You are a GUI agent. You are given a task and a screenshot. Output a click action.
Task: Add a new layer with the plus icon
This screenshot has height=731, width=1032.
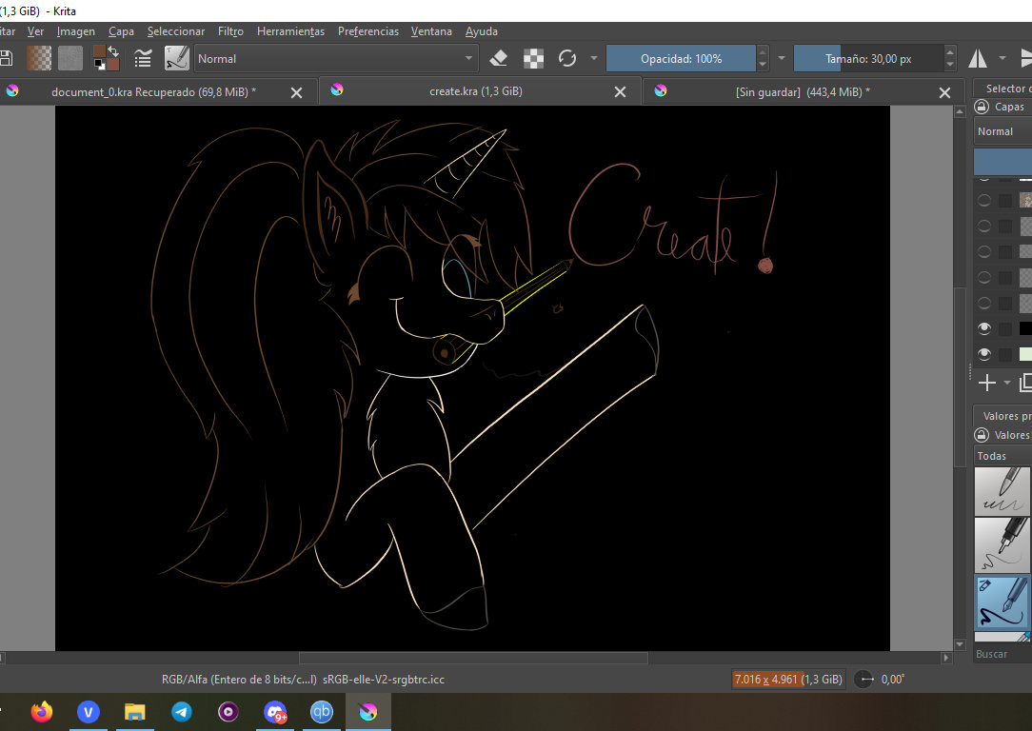point(986,383)
